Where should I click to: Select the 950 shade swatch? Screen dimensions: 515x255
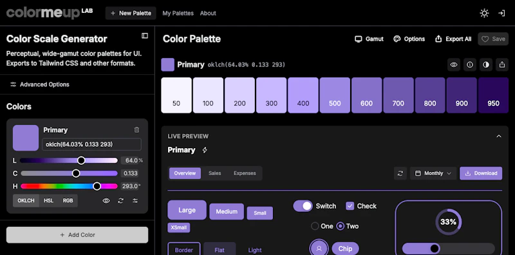tap(493, 95)
